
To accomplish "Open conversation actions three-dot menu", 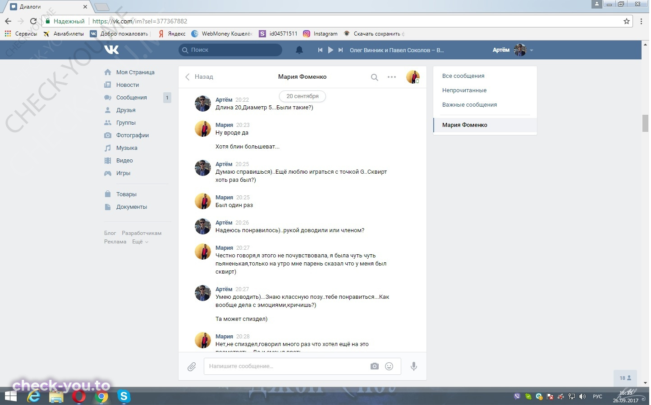I will tap(392, 77).
